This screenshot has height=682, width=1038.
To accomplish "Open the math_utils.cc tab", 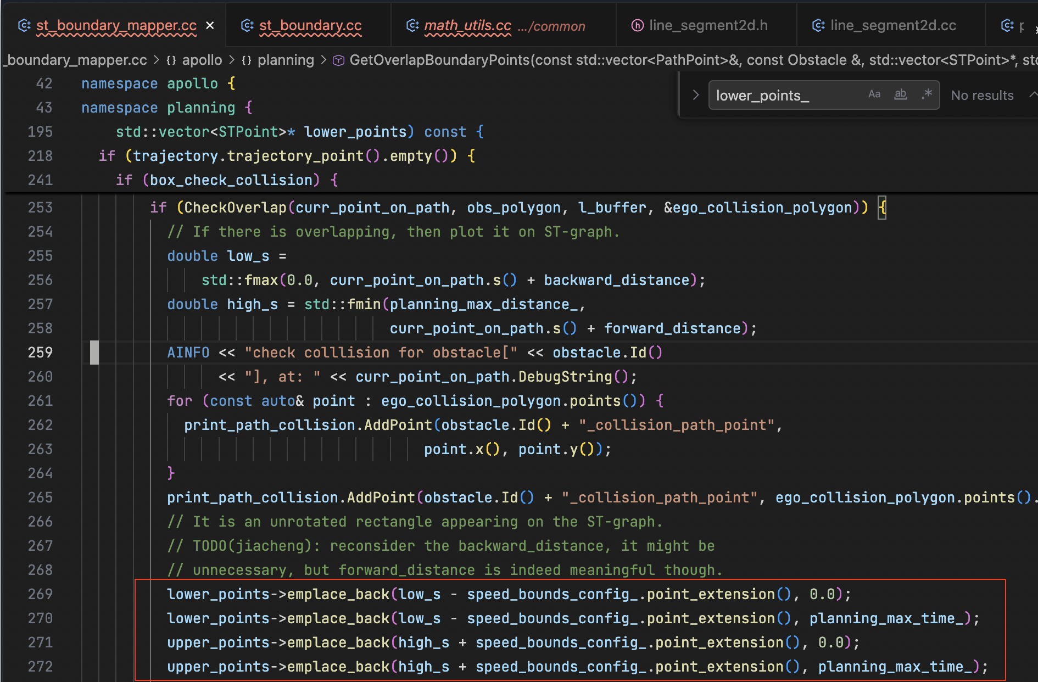I will (x=467, y=26).
